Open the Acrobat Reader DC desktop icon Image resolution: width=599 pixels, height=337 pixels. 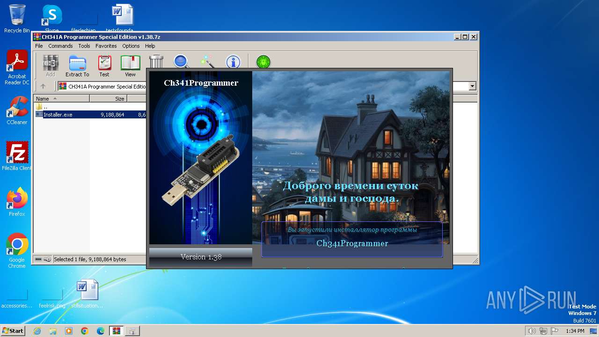click(17, 67)
